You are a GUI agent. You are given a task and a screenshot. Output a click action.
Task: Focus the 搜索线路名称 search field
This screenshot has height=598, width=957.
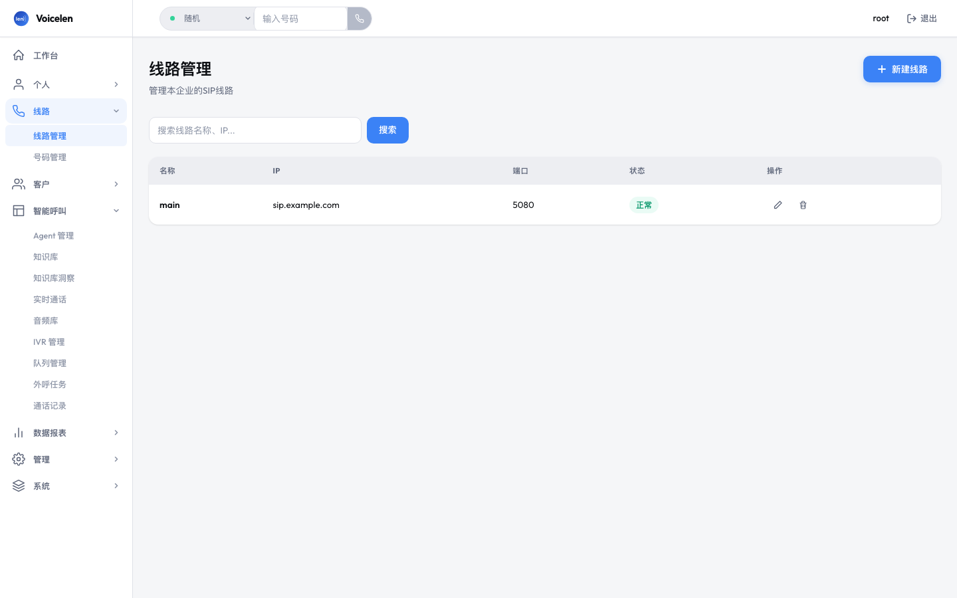255,130
